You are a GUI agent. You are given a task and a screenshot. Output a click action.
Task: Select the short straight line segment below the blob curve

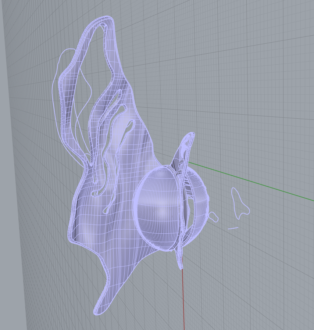click(233, 228)
